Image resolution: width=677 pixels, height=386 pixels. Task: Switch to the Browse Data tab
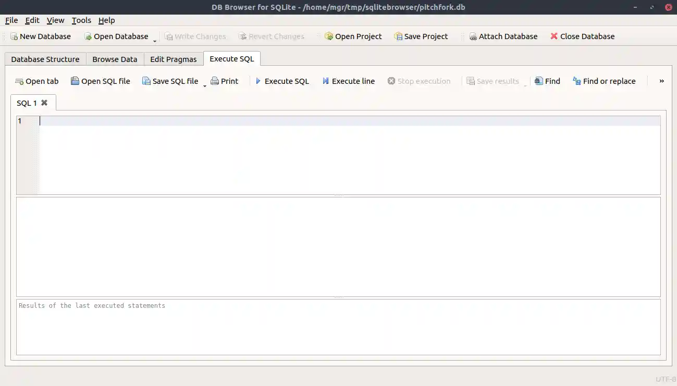point(115,59)
